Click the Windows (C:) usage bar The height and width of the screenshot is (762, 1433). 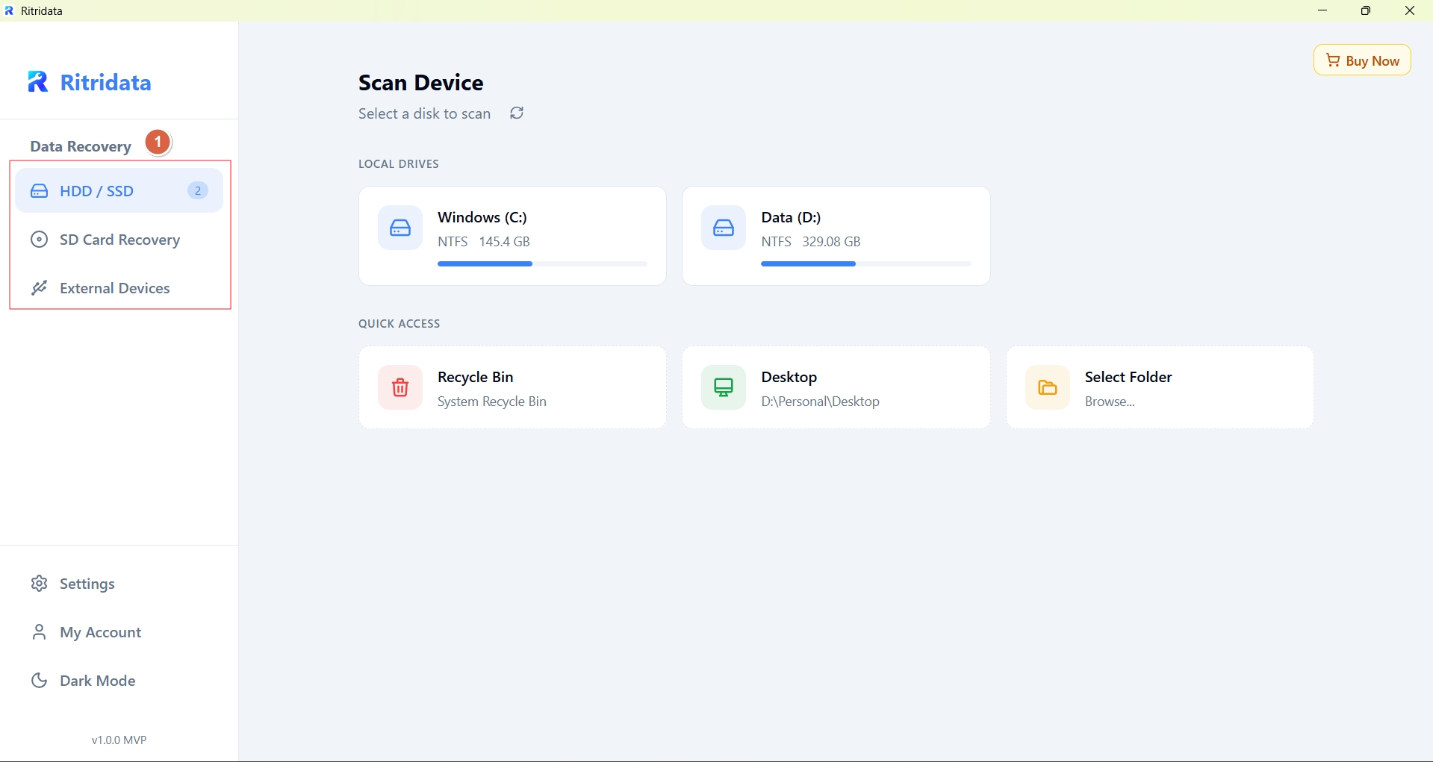(x=542, y=263)
